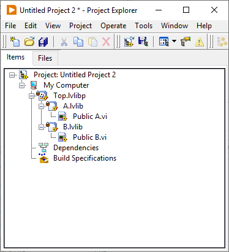The height and width of the screenshot is (252, 229).
Task: Switch to the Items tab
Action: tap(16, 57)
